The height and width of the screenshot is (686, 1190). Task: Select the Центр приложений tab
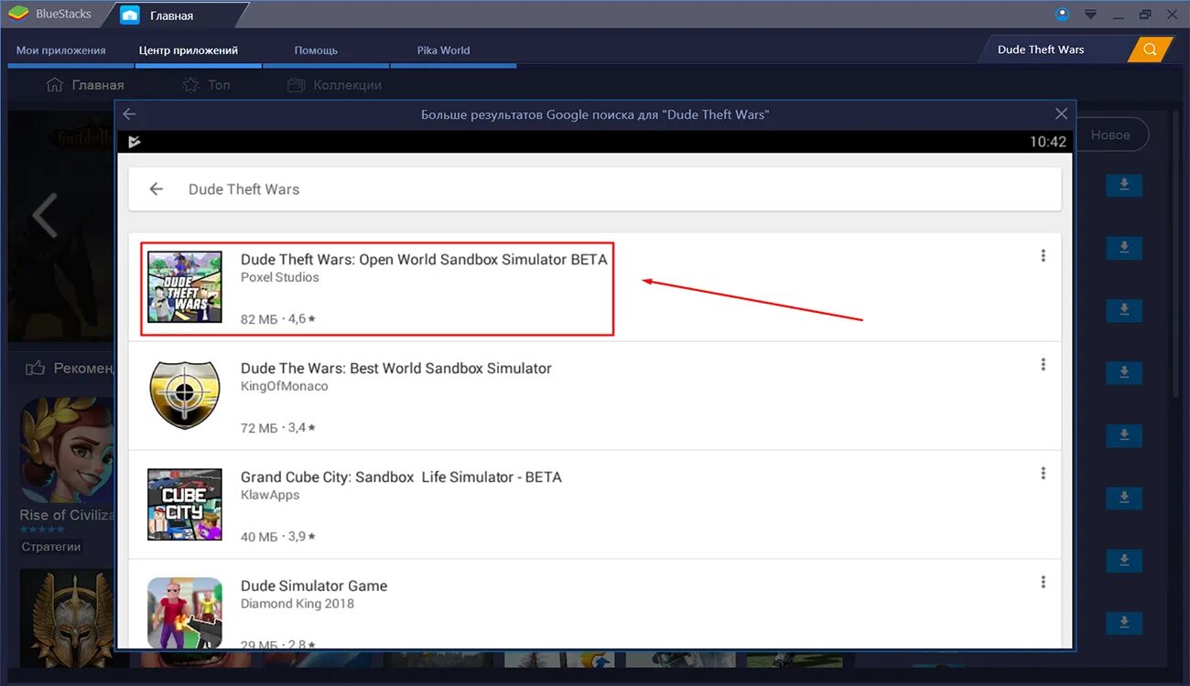(x=189, y=50)
